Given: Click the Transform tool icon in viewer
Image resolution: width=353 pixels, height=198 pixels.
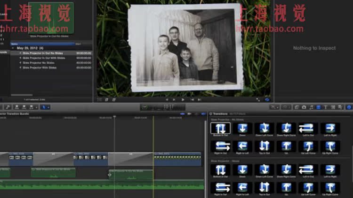Looking at the screenshot, I should point(99,99).
